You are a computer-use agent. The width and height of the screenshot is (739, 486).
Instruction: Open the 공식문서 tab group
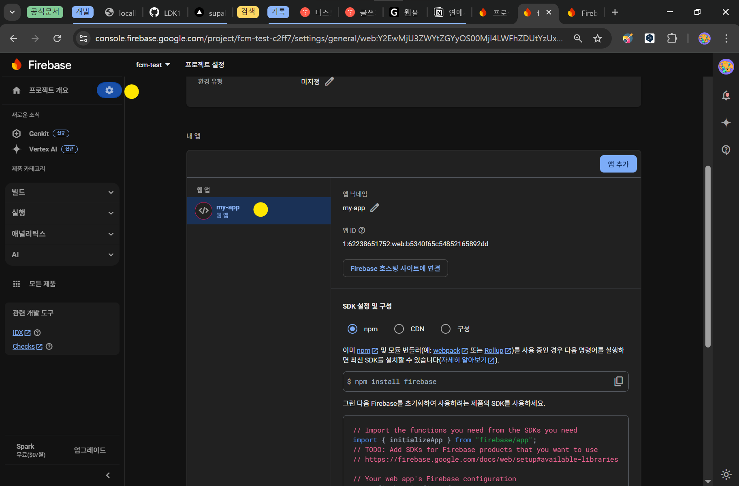point(45,12)
